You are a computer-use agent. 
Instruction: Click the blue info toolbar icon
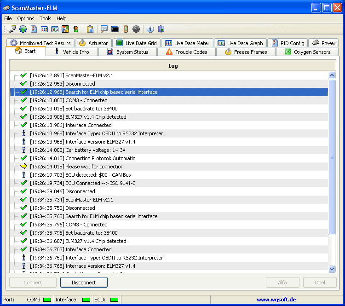[150, 29]
